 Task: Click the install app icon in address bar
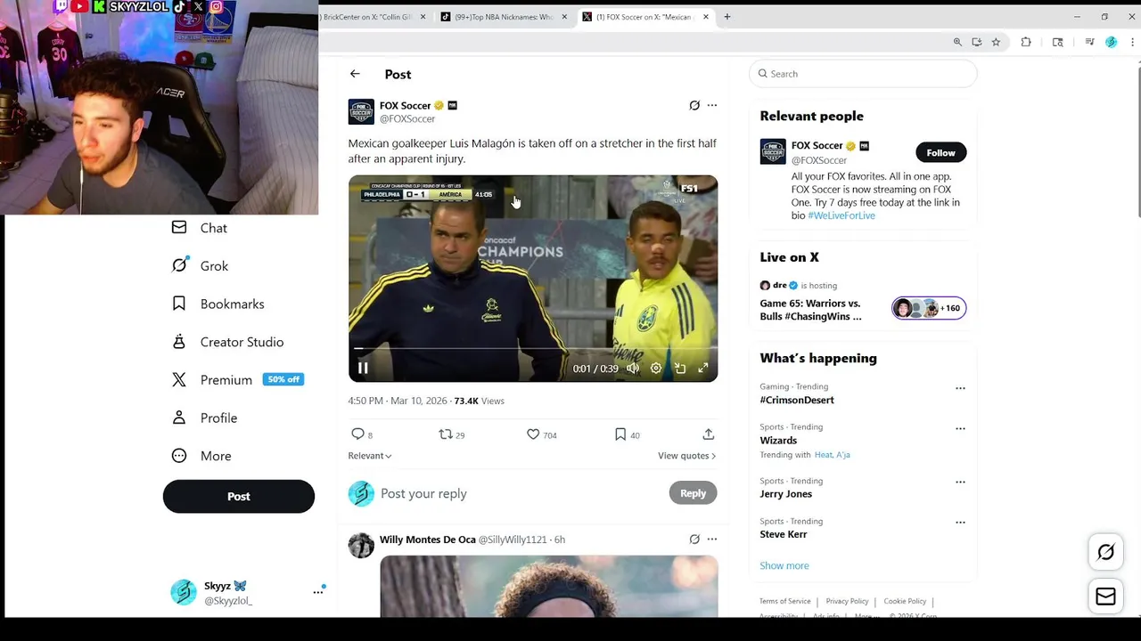point(977,42)
